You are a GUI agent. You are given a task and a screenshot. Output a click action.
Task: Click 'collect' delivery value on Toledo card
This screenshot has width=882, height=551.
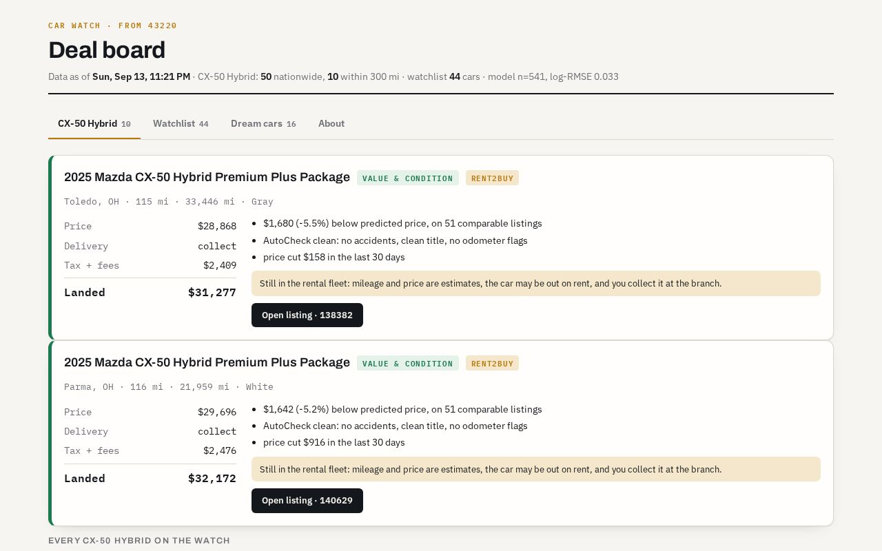point(217,247)
